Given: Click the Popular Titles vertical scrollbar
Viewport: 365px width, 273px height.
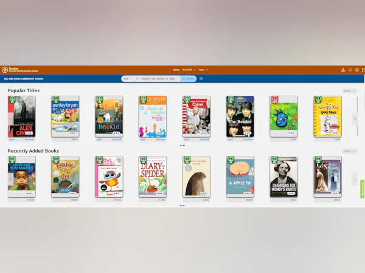Looking at the screenshot, I should click(x=357, y=116).
